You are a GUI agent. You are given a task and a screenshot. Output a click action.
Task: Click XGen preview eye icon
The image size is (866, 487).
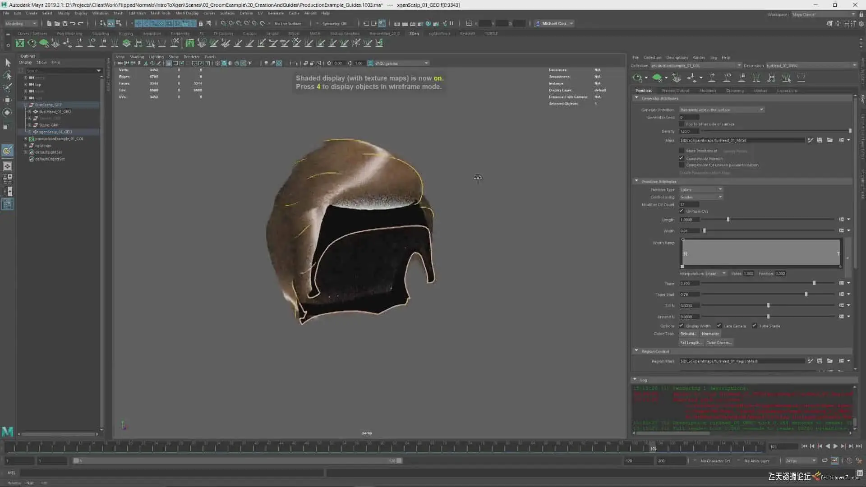click(637, 78)
